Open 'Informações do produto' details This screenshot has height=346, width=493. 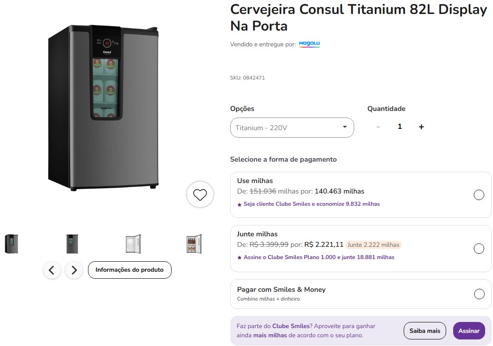[x=130, y=270]
